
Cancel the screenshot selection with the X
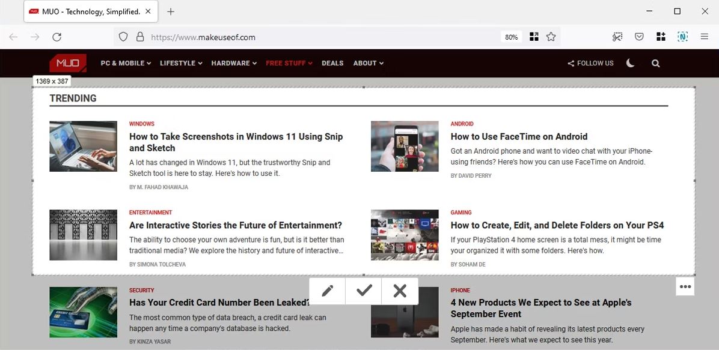click(400, 291)
